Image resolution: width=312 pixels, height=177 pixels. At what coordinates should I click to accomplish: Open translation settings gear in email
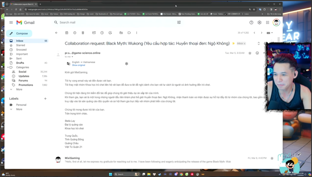pyautogui.click(x=126, y=64)
